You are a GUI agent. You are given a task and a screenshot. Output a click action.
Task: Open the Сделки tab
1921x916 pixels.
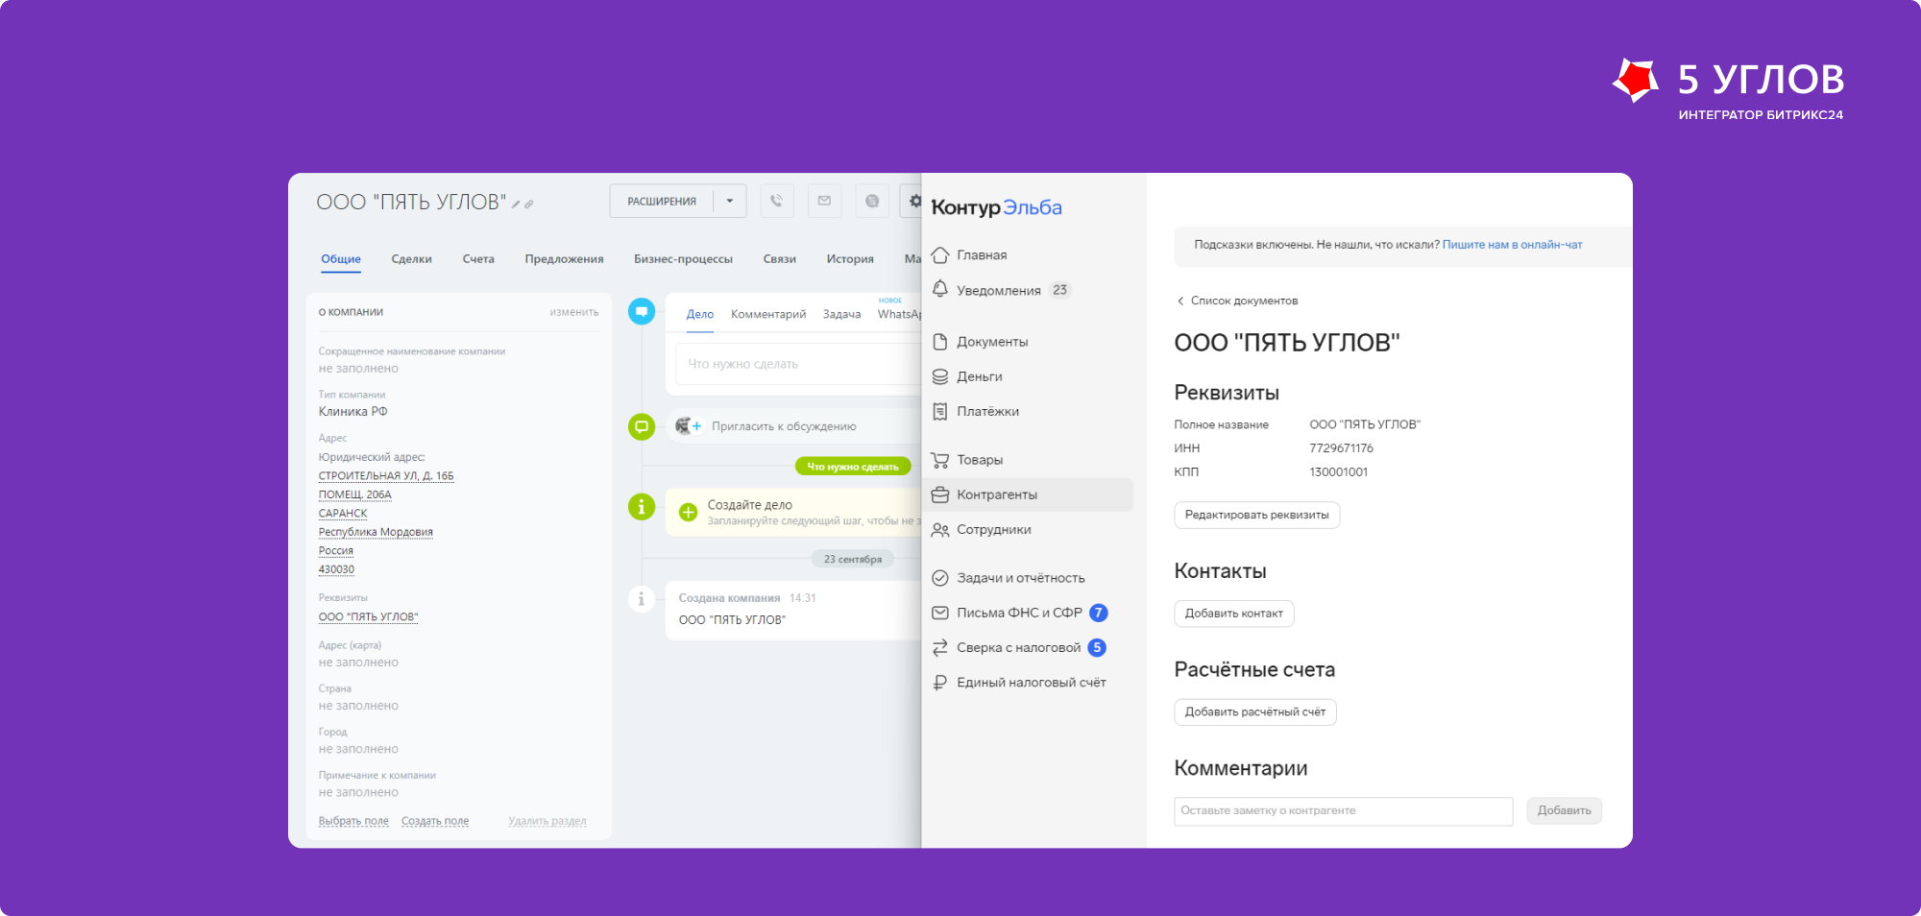tap(411, 259)
